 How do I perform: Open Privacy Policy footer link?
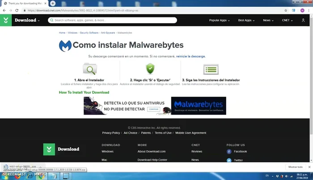tap(111, 133)
